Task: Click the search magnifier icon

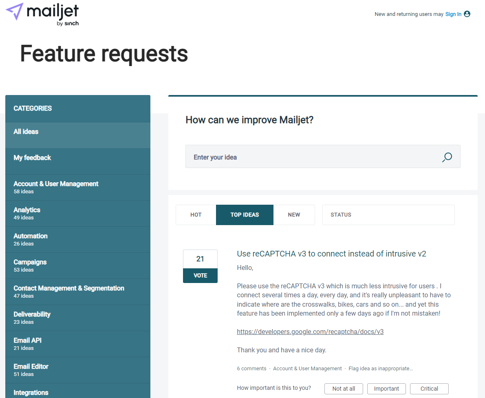Action: click(447, 157)
